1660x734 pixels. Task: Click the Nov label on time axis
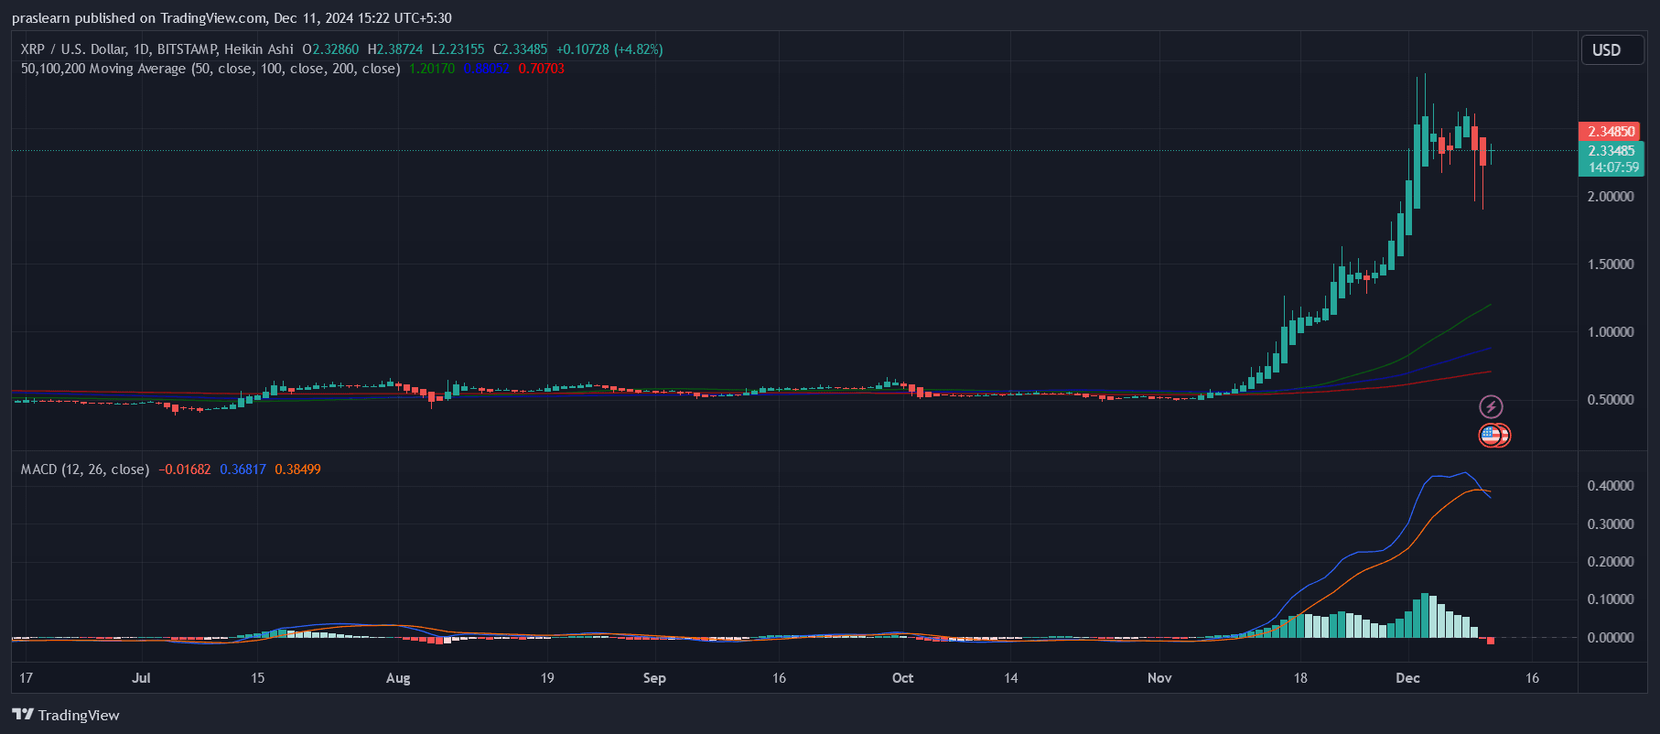pos(1159,678)
